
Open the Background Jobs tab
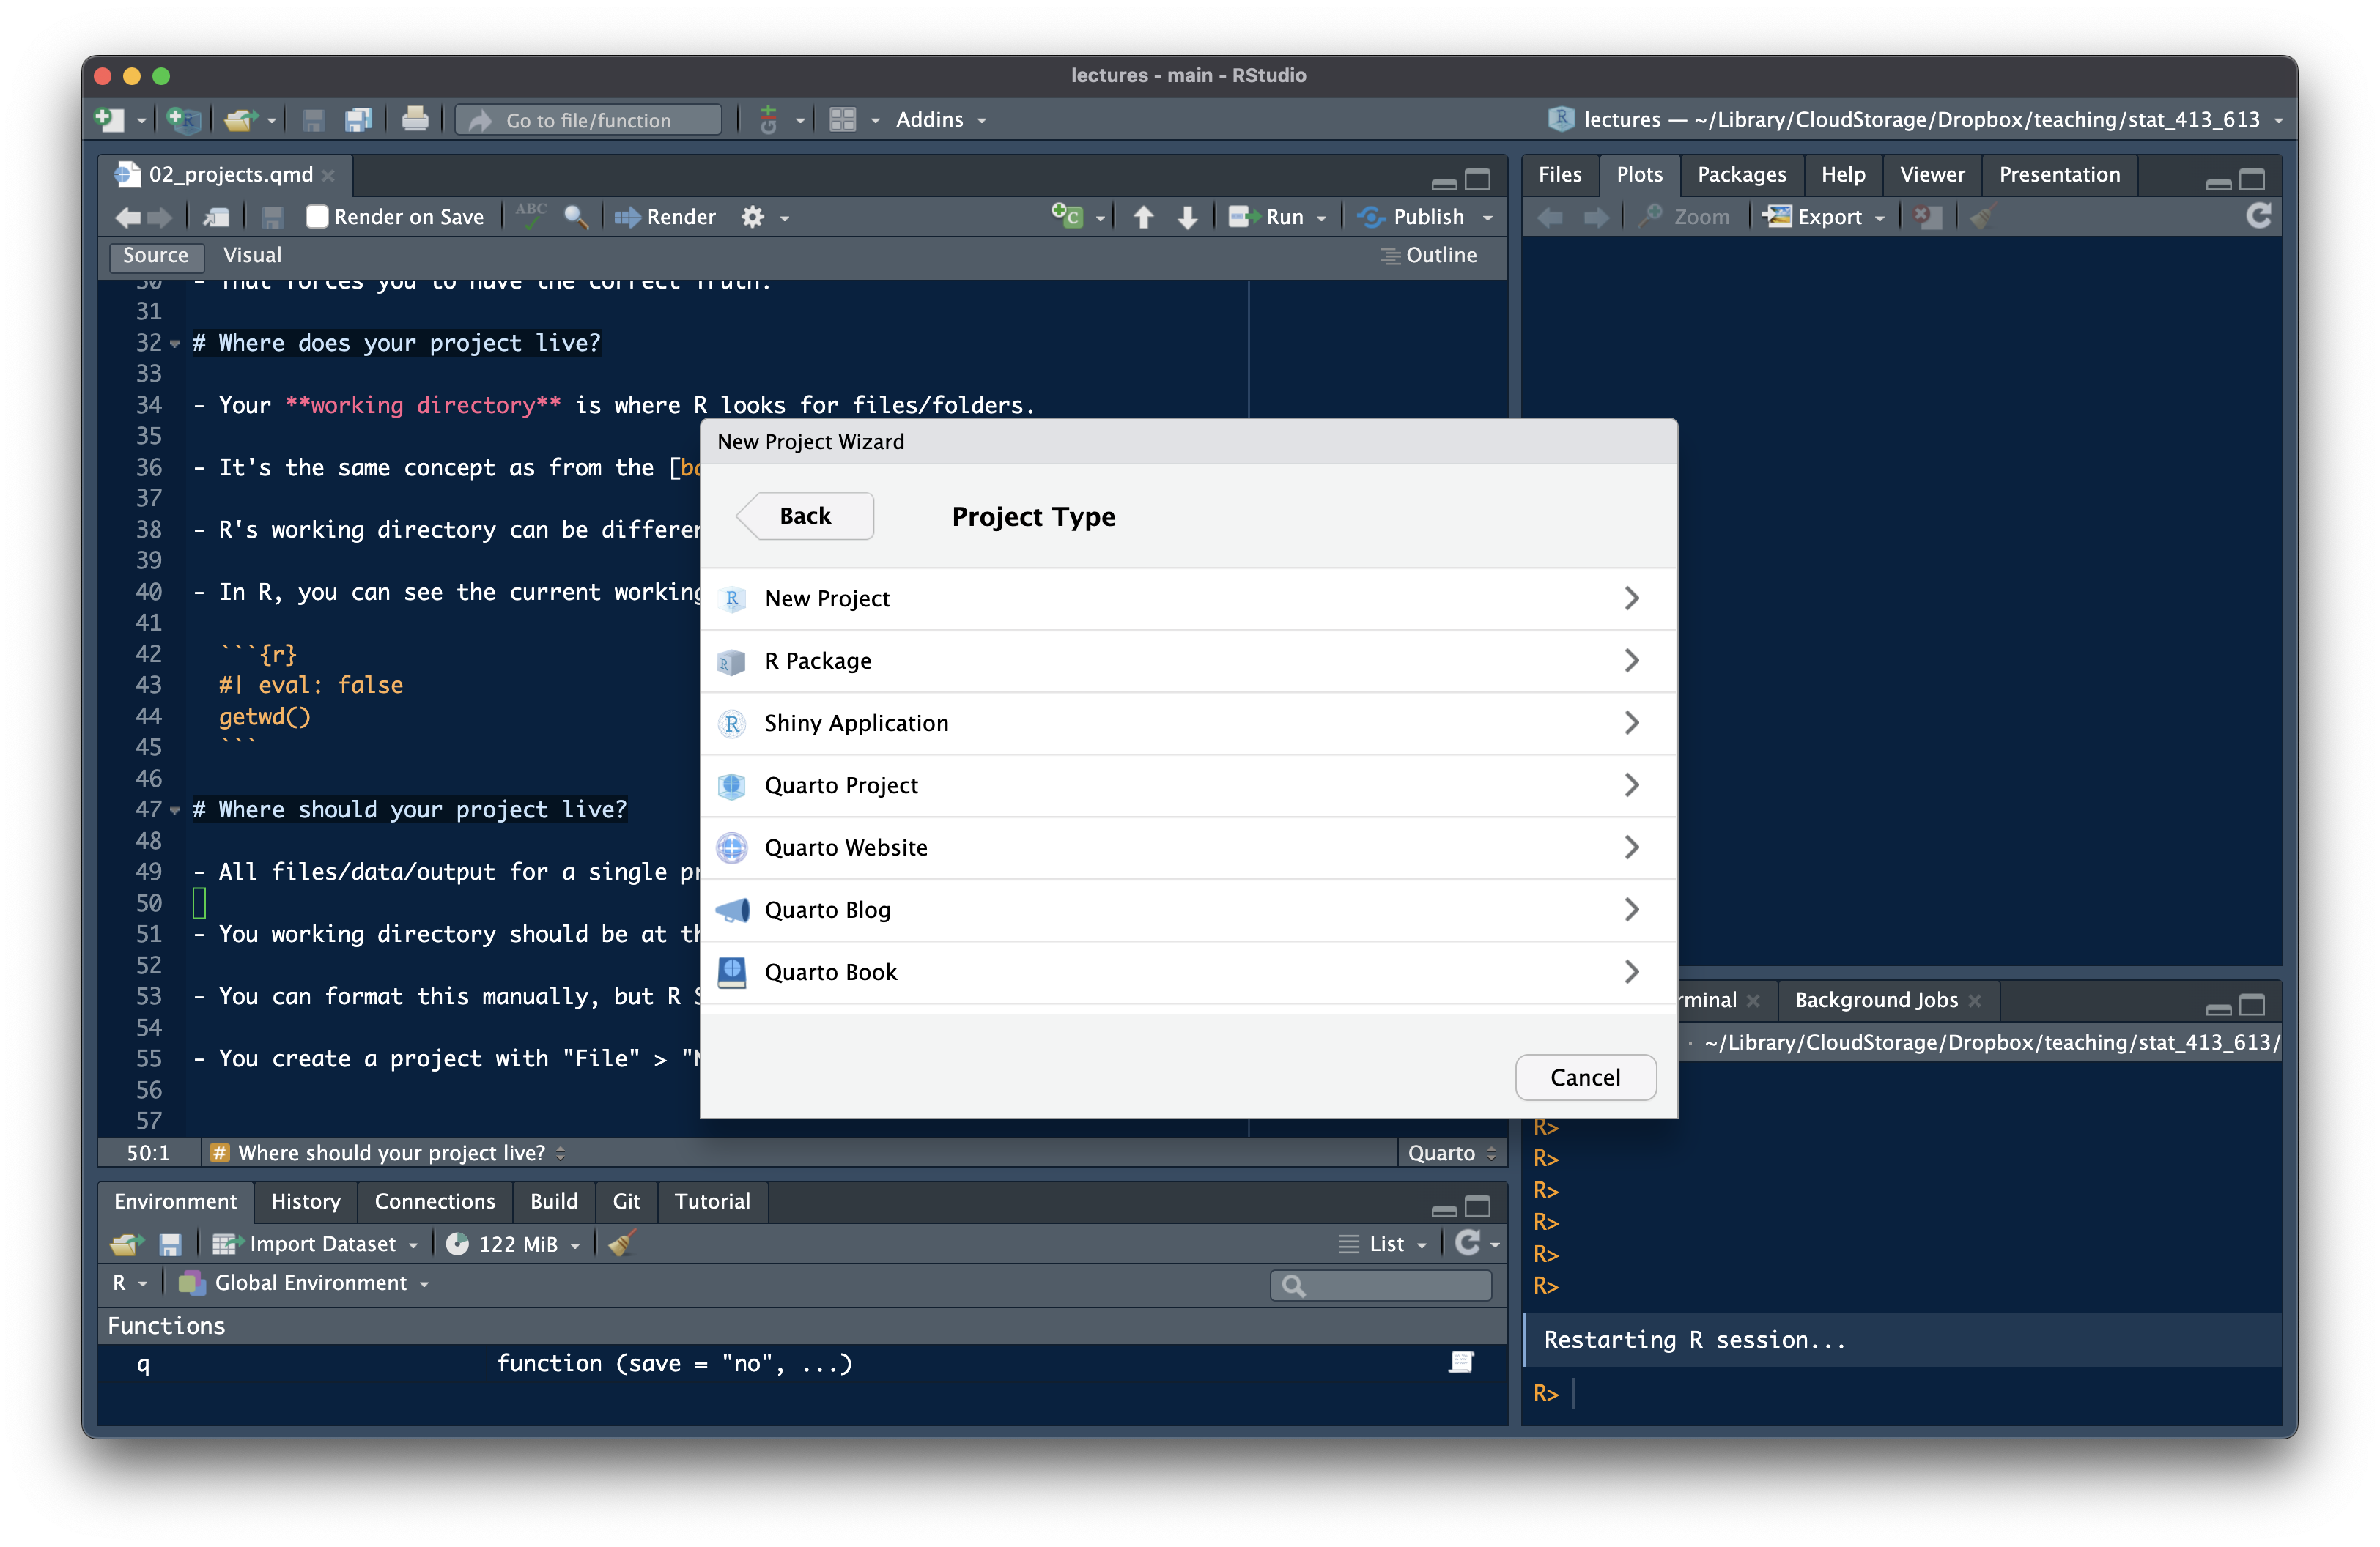point(1876,1001)
